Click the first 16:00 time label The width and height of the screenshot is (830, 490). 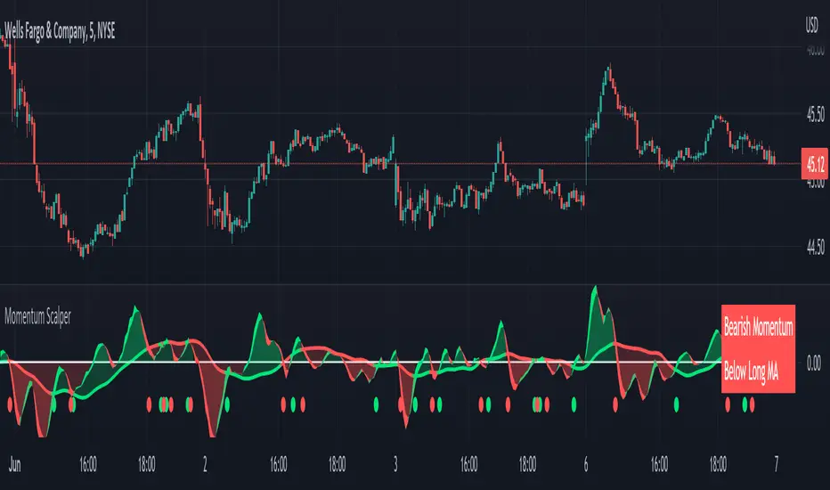pos(88,464)
